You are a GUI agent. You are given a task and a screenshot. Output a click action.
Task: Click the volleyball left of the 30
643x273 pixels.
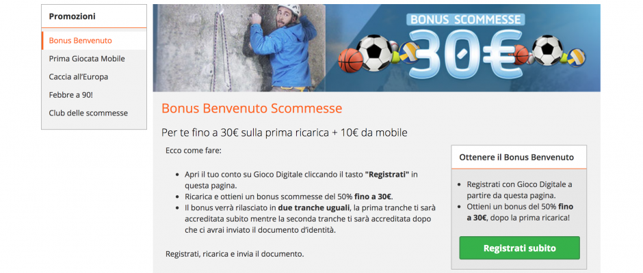click(x=408, y=53)
